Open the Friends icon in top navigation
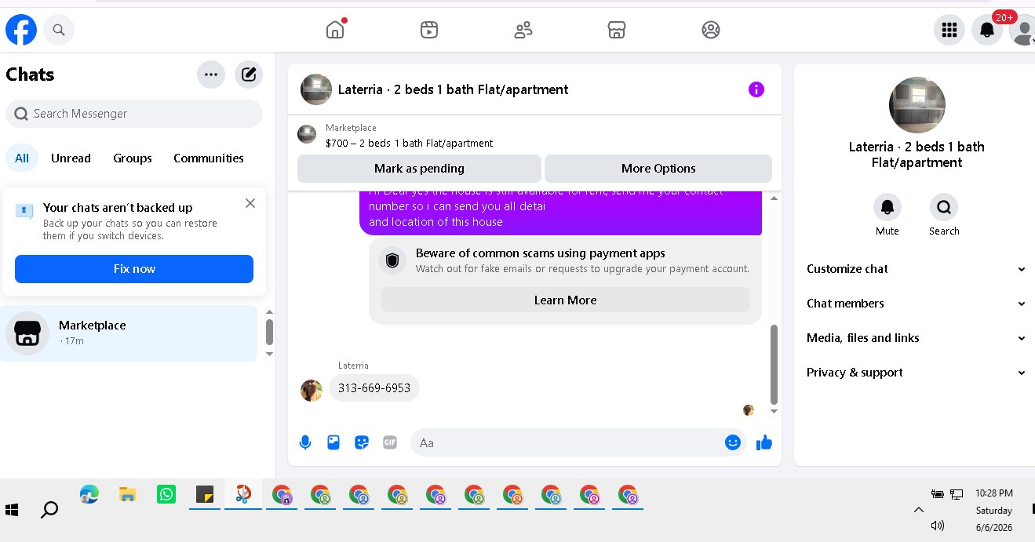Image resolution: width=1035 pixels, height=542 pixels. click(x=523, y=30)
